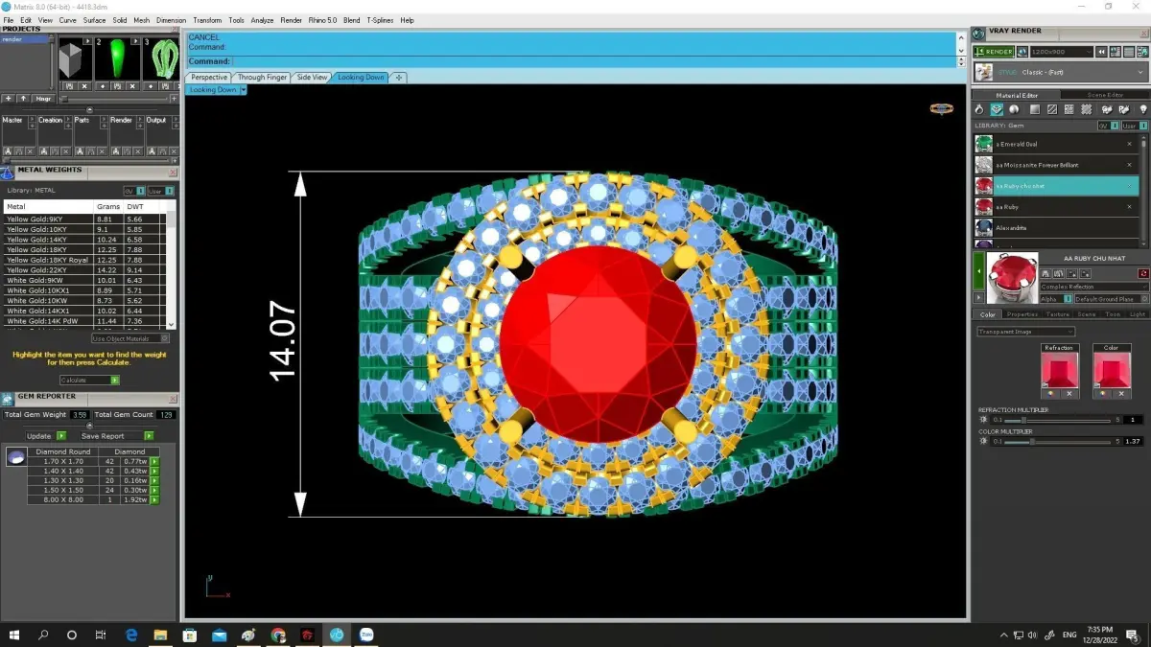Collapse the material preview with green arrow bar

pyautogui.click(x=979, y=271)
